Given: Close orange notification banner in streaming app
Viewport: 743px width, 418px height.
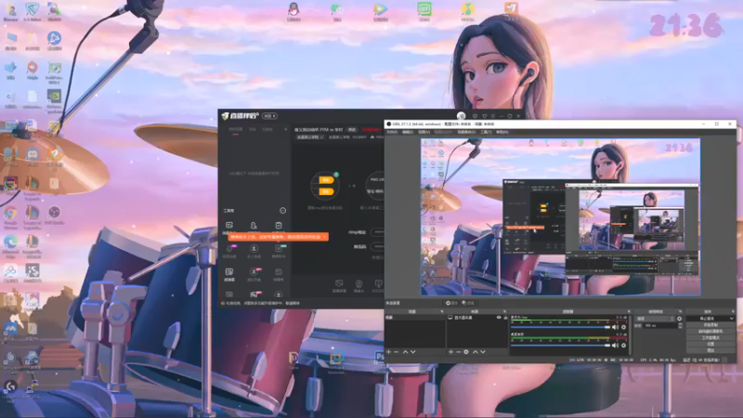Looking at the screenshot, I should point(324,237).
